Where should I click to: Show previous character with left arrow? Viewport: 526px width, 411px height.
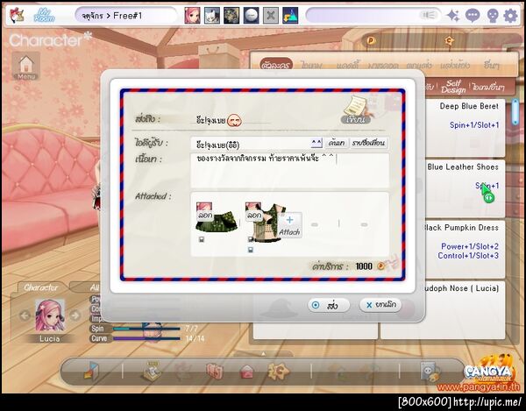click(x=25, y=315)
